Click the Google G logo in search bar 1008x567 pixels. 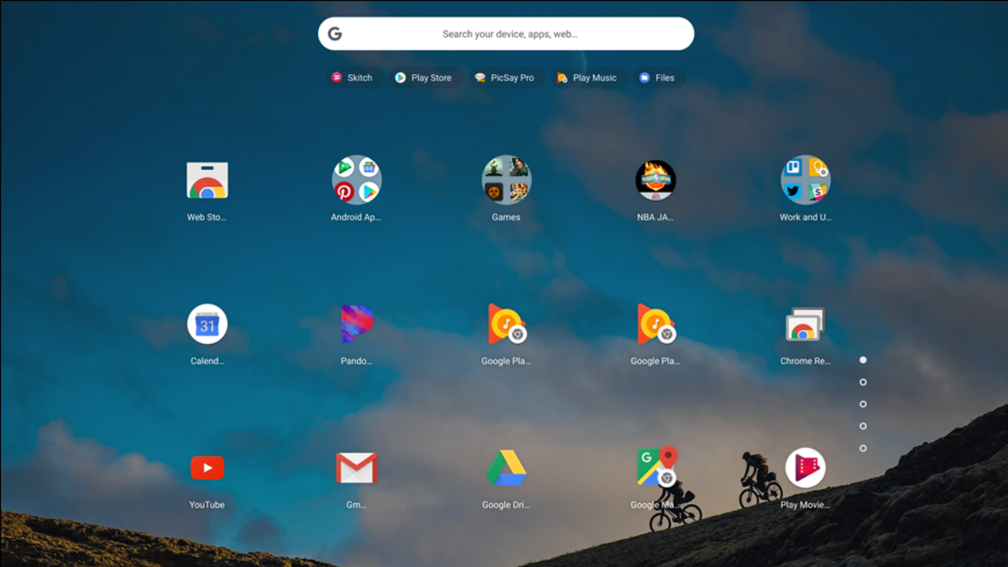point(335,34)
